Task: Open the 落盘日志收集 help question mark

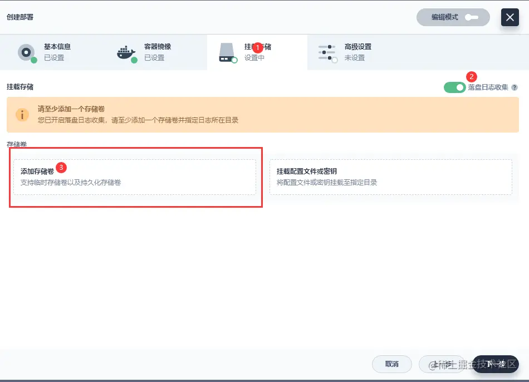Action: (514, 87)
